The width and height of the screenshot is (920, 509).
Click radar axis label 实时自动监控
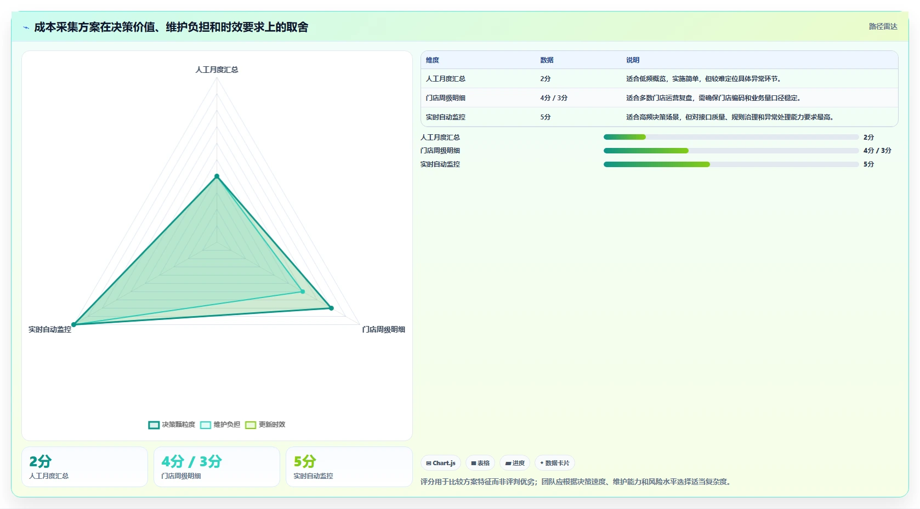50,329
